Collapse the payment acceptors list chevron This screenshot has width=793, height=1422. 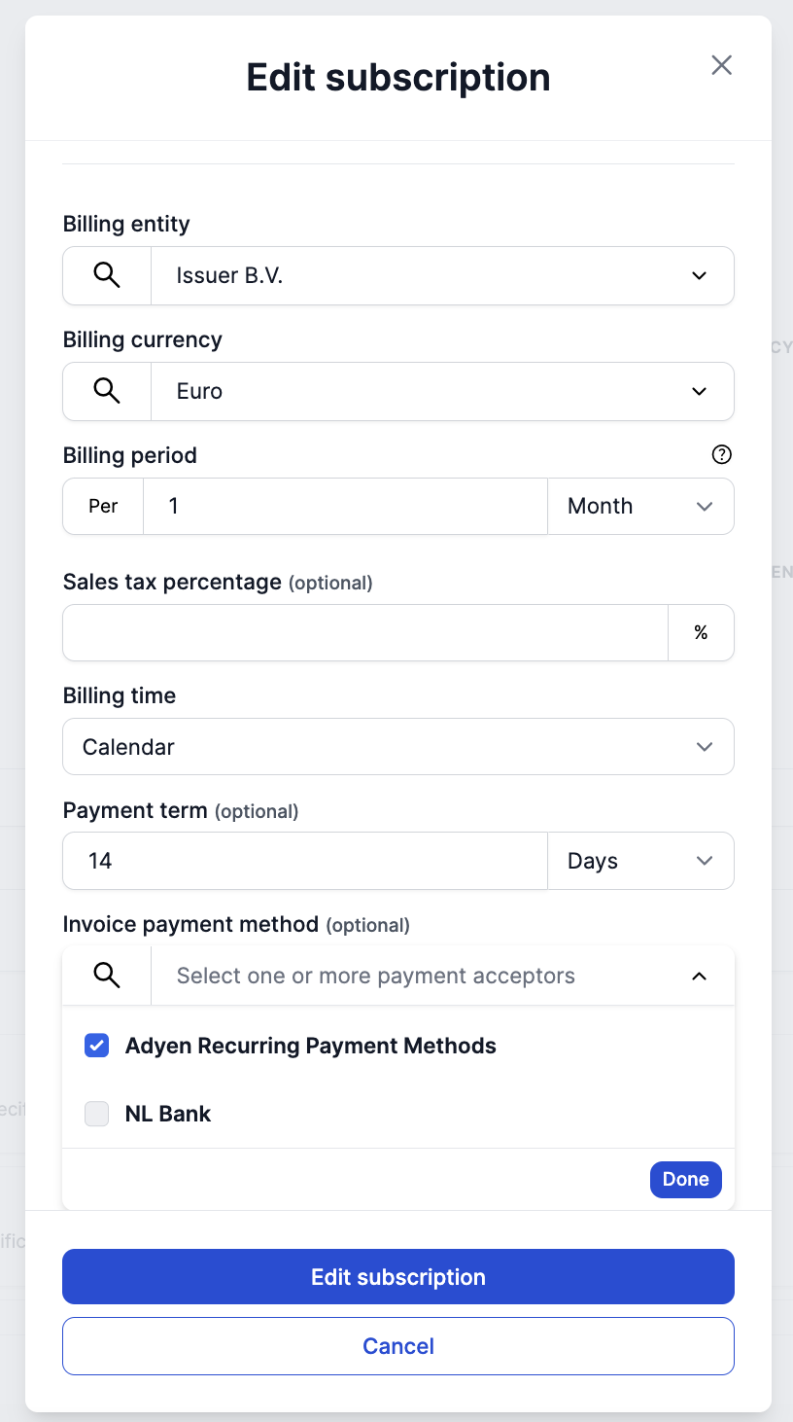point(699,977)
